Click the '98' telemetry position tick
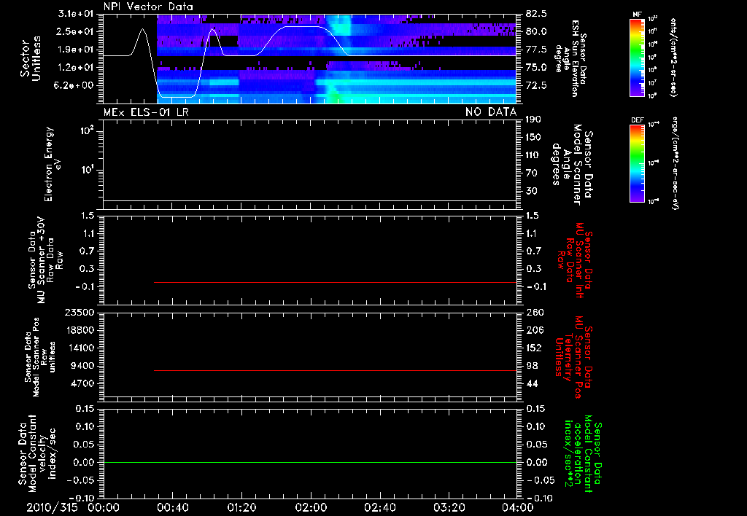747x516 pixels. point(532,366)
